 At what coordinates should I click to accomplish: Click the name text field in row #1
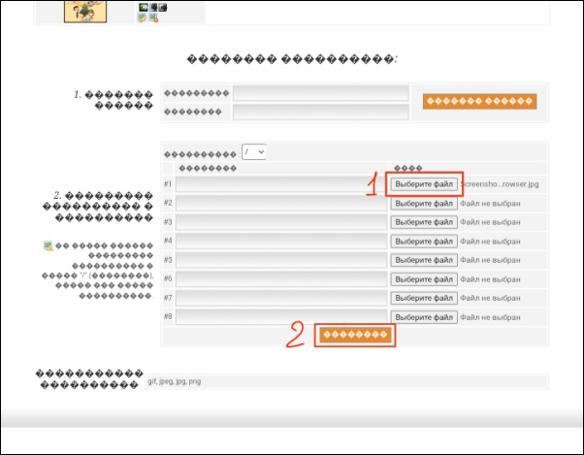281,183
